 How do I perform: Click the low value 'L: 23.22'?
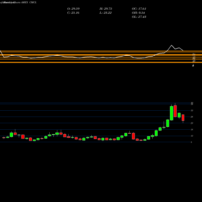(105, 13)
